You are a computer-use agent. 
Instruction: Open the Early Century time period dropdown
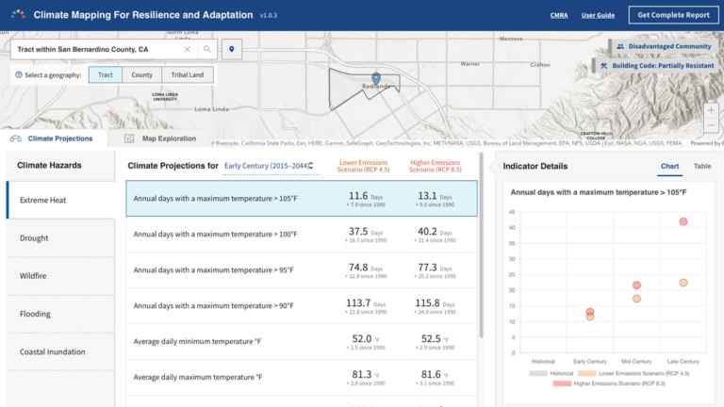269,166
